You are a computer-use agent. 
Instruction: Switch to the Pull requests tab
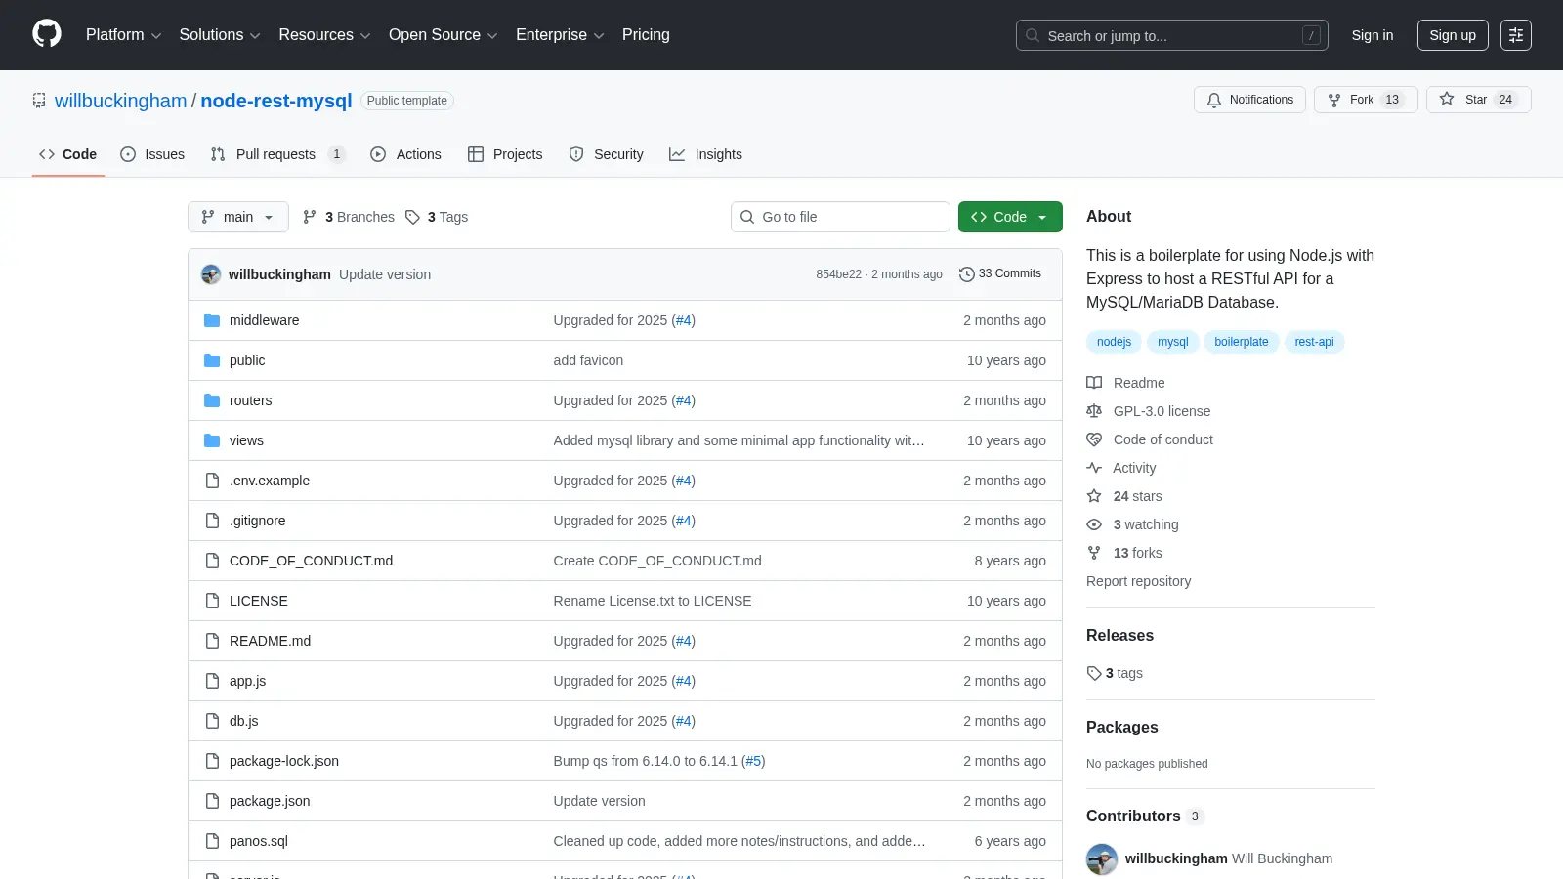(277, 154)
